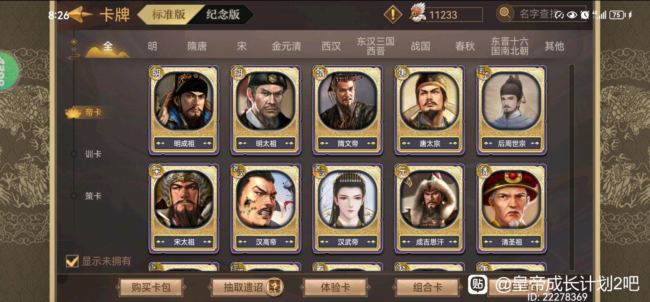The image size is (650, 302).
Task: Switch to 纪念版 edition
Action: click(223, 14)
